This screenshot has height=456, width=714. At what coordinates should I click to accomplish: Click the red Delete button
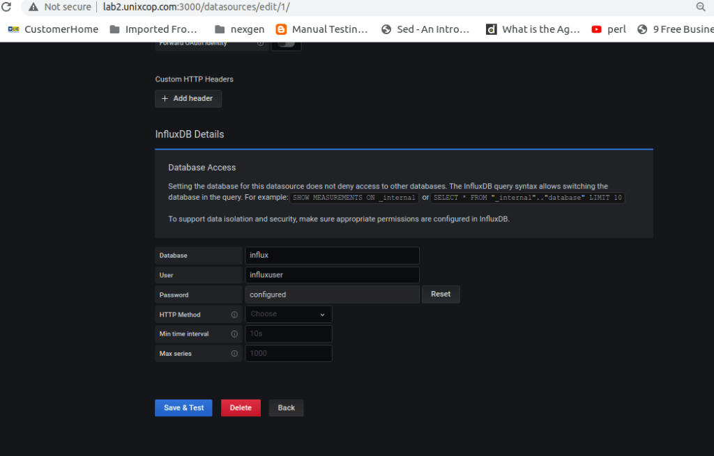tap(241, 408)
